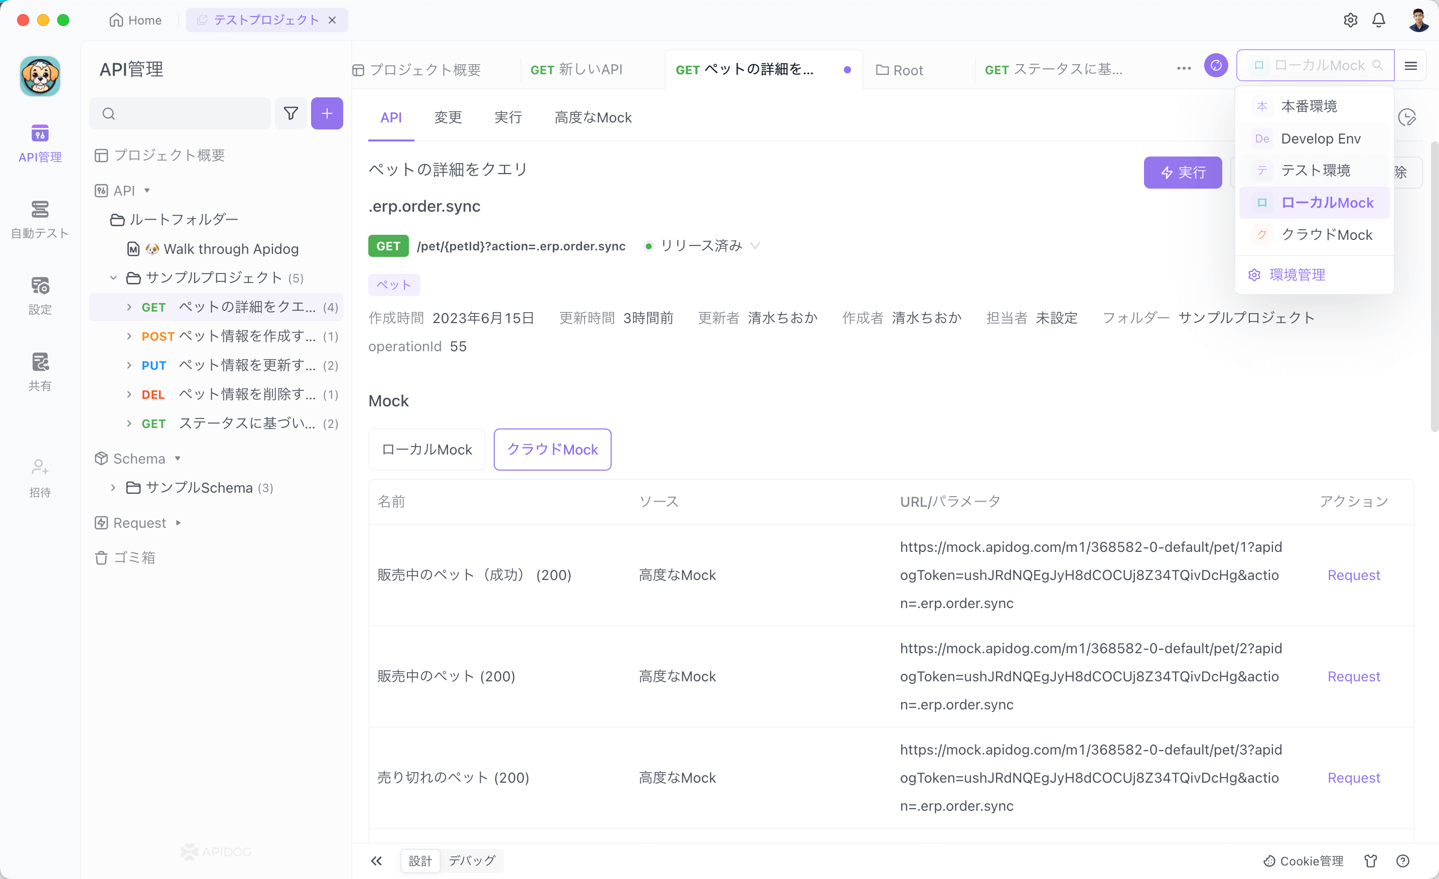Switch to the 高度なMock tab
This screenshot has height=879, width=1439.
[x=593, y=117]
